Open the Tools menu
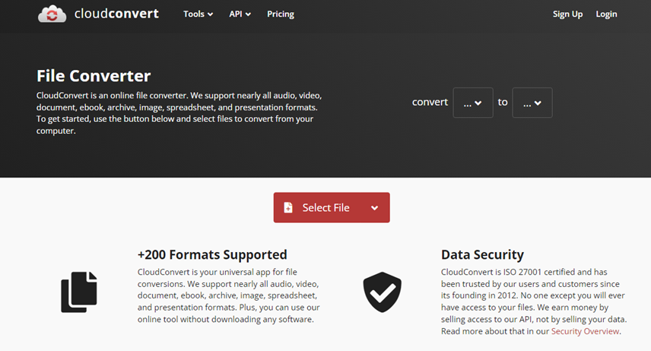Screen dimensions: 651x351 (x=198, y=14)
